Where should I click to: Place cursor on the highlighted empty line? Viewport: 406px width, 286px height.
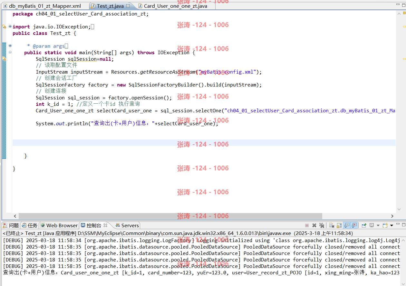tap(204, 143)
